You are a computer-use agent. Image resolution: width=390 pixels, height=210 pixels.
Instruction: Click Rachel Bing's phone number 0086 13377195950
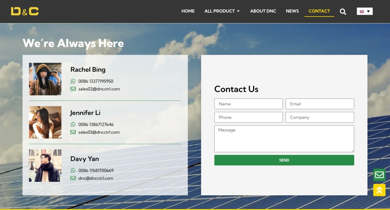coord(96,81)
